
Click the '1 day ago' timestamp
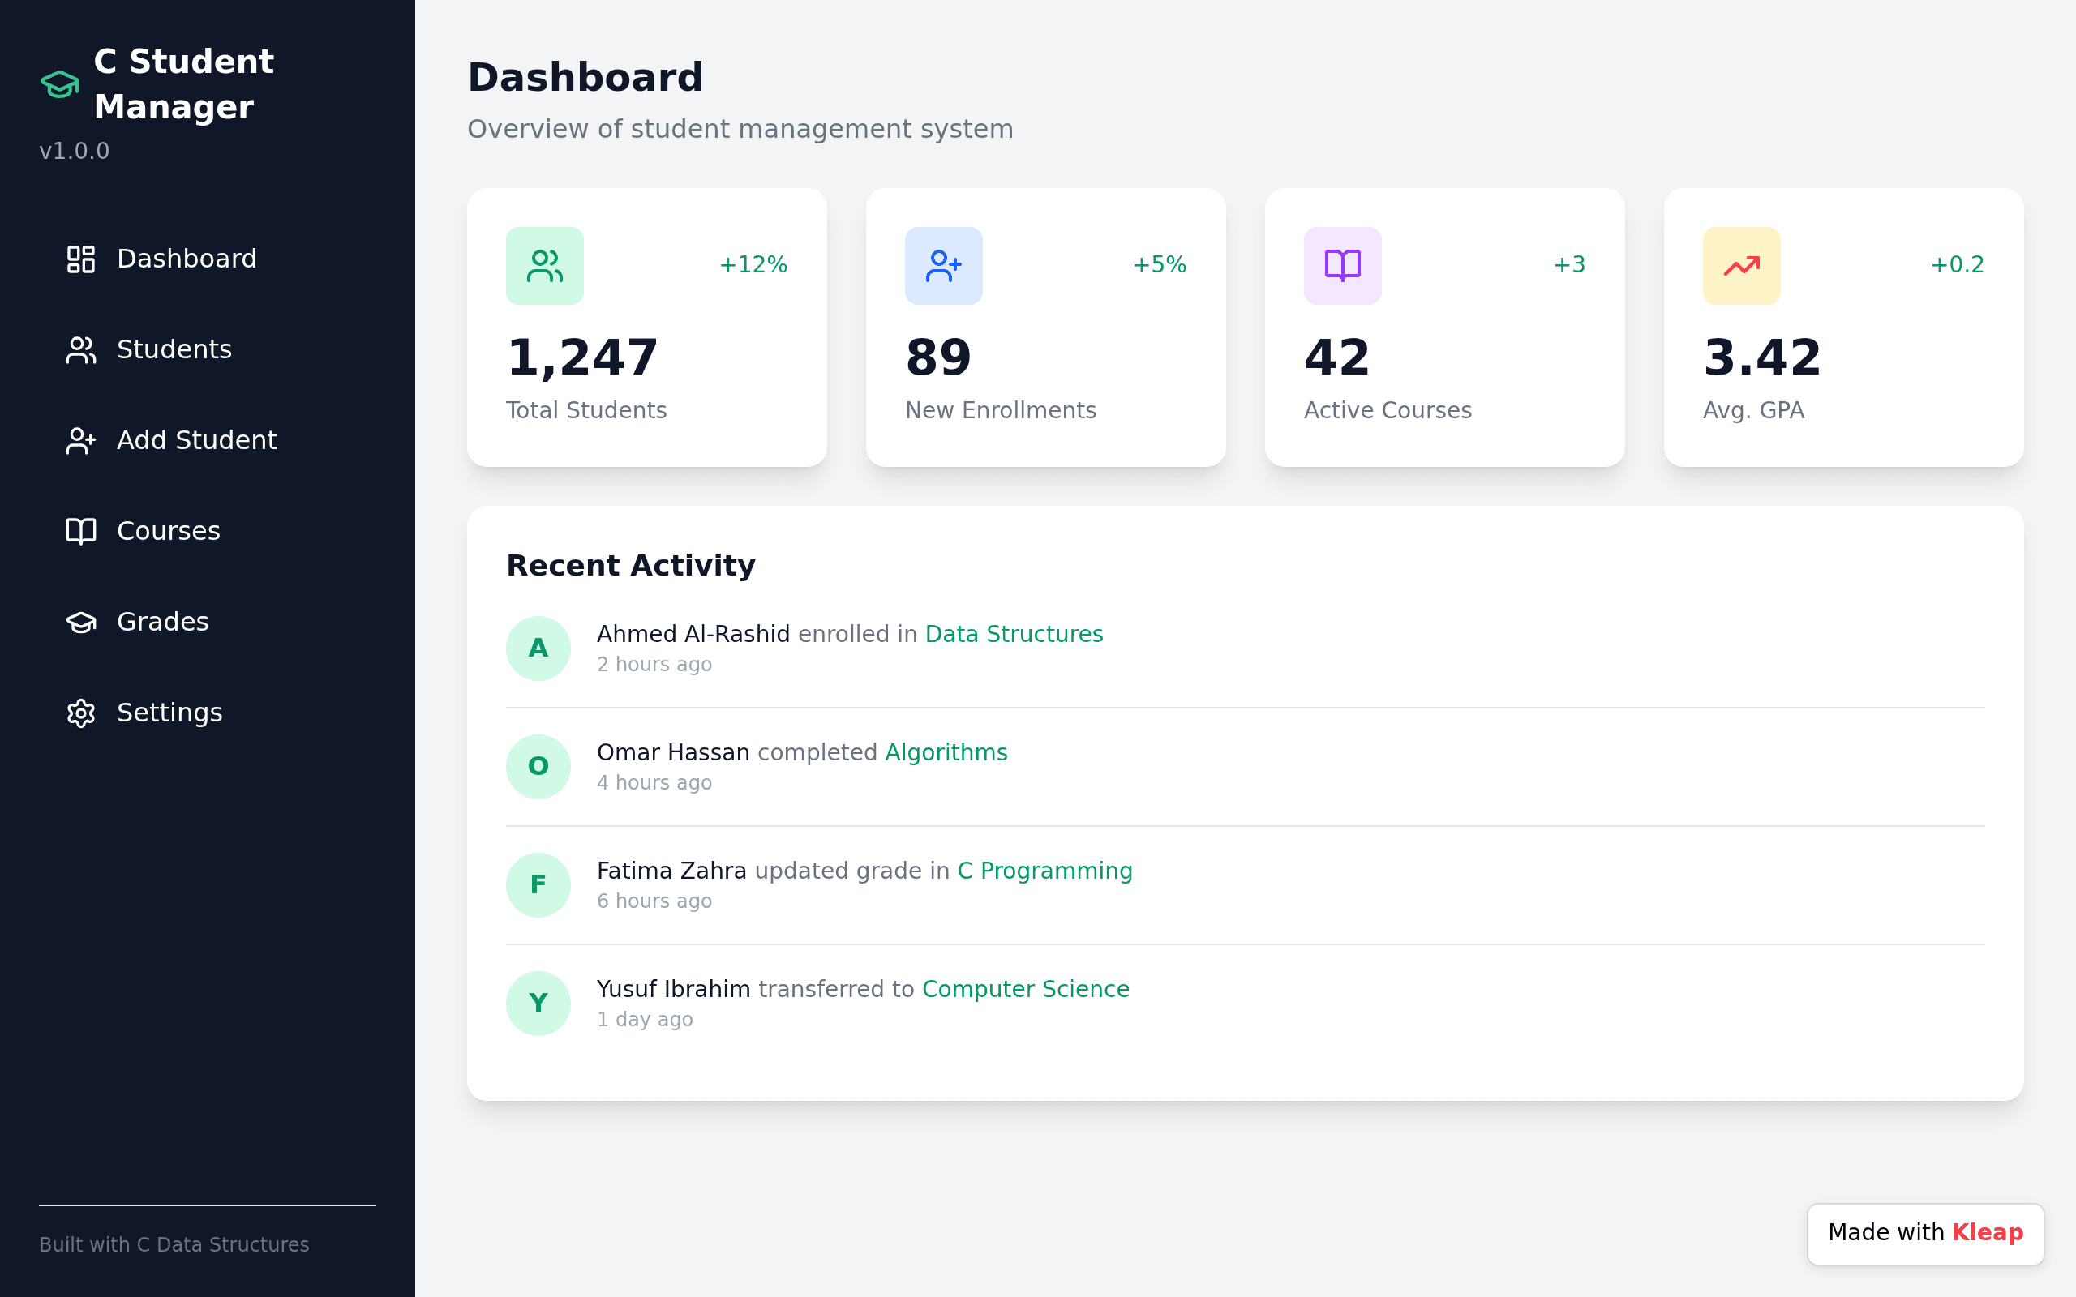(646, 1020)
